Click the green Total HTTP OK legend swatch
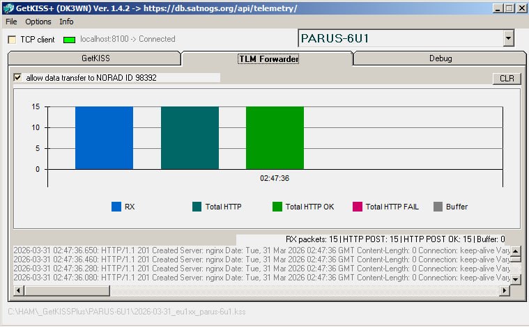The image size is (529, 327). click(x=277, y=207)
